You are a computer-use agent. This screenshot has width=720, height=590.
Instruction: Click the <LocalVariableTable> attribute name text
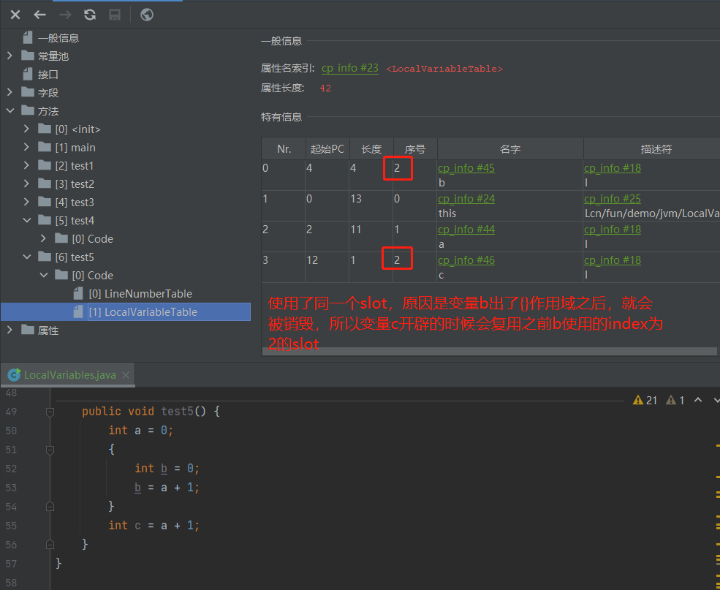(444, 69)
